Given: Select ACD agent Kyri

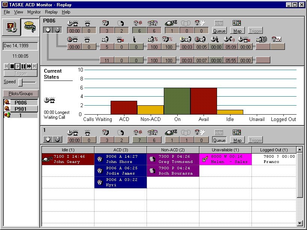Looking at the screenshot, I should 121,182.
